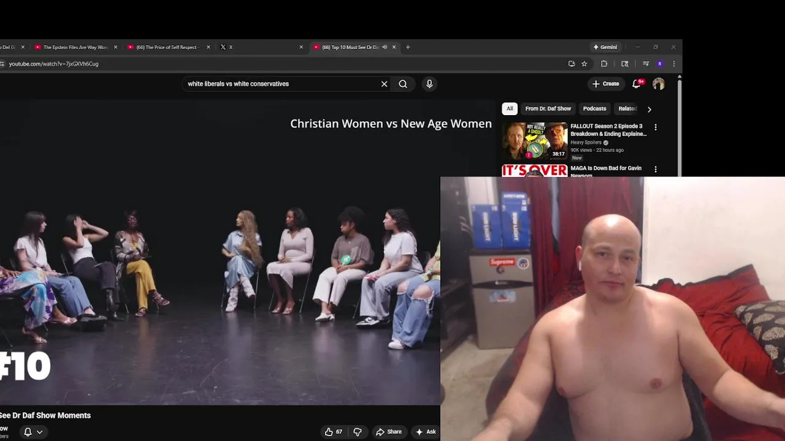Open YouTube notifications bell
This screenshot has width=785, height=441.
pyautogui.click(x=637, y=84)
